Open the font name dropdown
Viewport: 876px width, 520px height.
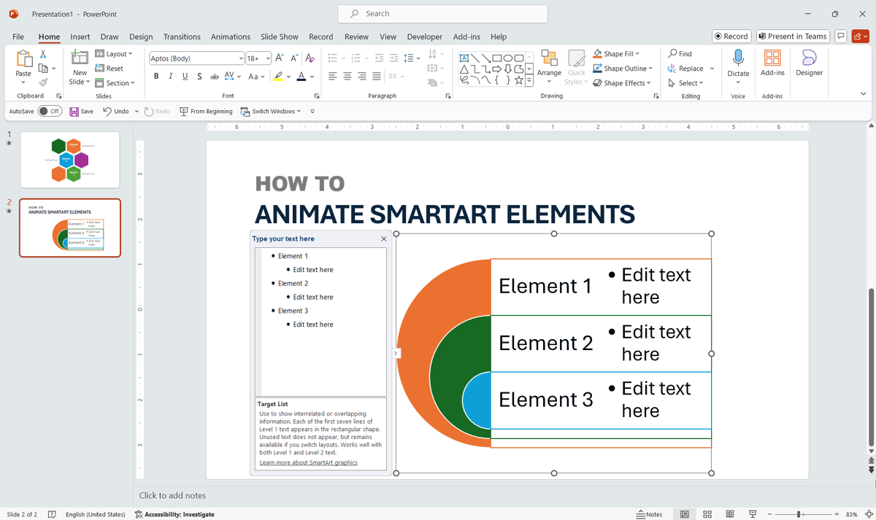[x=241, y=58]
